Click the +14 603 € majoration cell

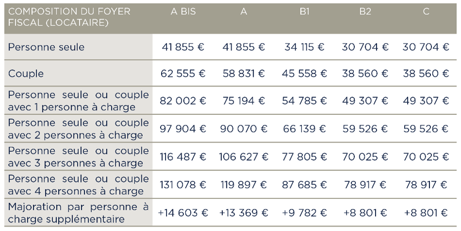[x=183, y=213]
